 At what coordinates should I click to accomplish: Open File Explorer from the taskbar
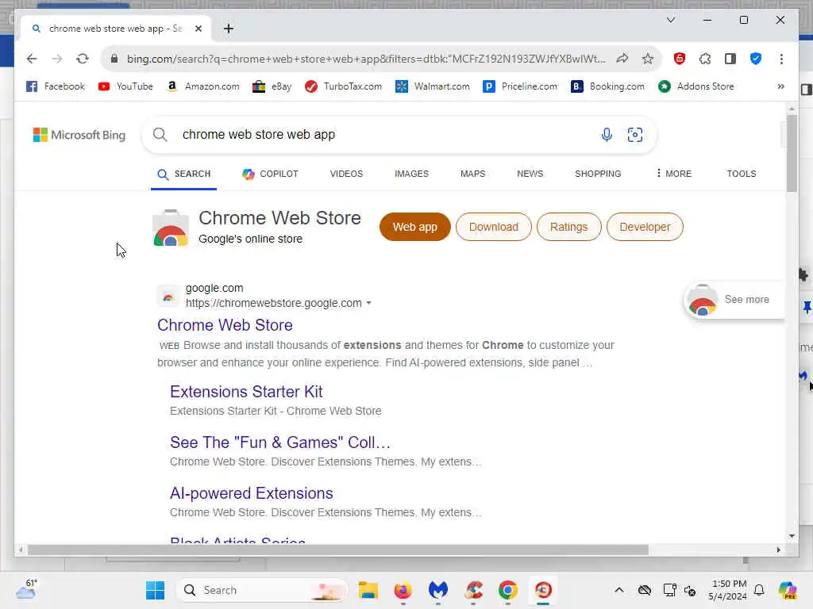point(368,590)
